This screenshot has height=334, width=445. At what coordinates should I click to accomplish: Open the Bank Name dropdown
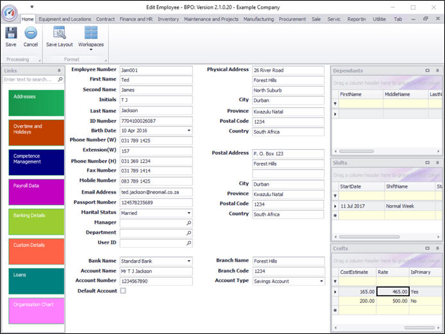[x=189, y=261]
